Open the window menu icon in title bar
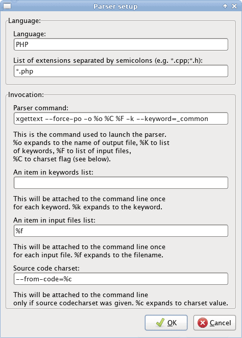Image resolution: width=242 pixels, height=338 pixels. pos(7,6)
